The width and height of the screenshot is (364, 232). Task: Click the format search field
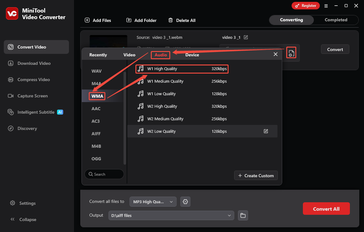coord(104,174)
